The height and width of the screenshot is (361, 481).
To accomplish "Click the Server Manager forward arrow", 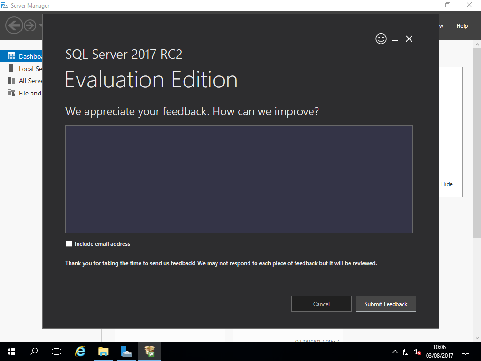I will [x=30, y=25].
